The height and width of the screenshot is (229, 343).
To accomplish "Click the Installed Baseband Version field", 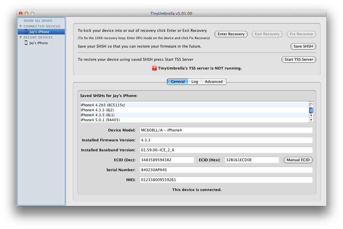I will (226, 150).
